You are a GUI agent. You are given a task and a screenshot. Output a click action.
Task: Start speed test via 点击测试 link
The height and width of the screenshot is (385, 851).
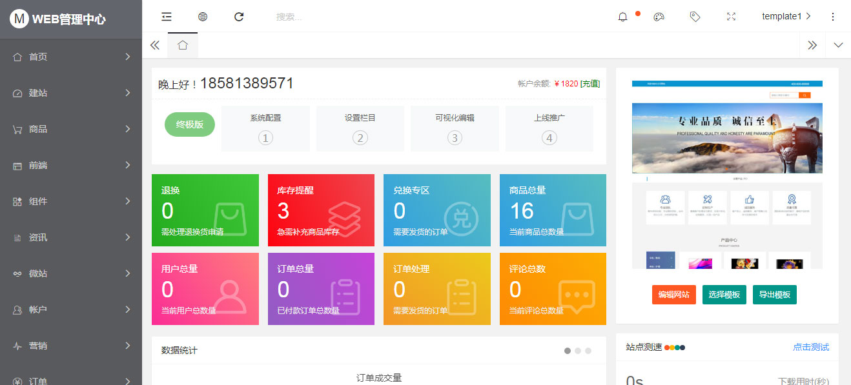point(811,347)
